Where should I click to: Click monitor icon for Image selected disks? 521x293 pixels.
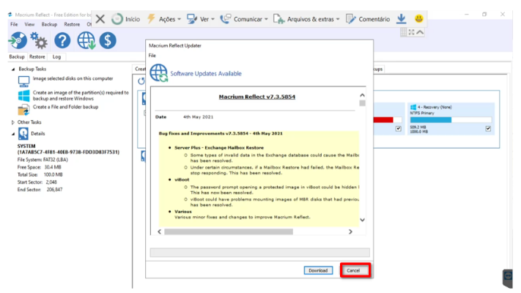pyautogui.click(x=23, y=81)
